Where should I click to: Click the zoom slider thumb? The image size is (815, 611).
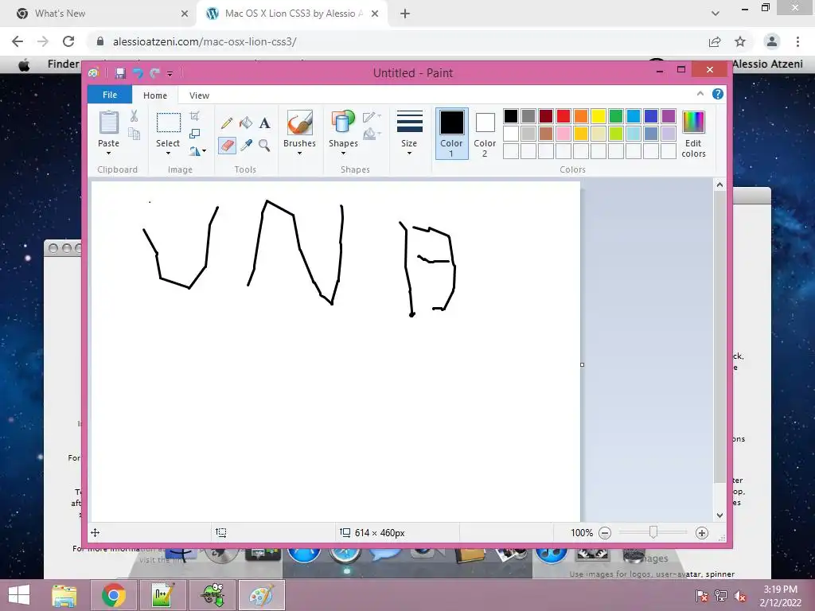[653, 532]
